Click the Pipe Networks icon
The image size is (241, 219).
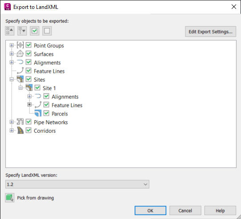pyautogui.click(x=20, y=122)
